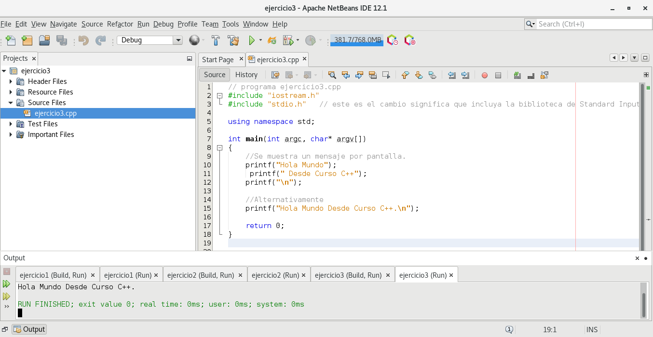
Task: Start macro recording red circle icon
Action: 485,75
